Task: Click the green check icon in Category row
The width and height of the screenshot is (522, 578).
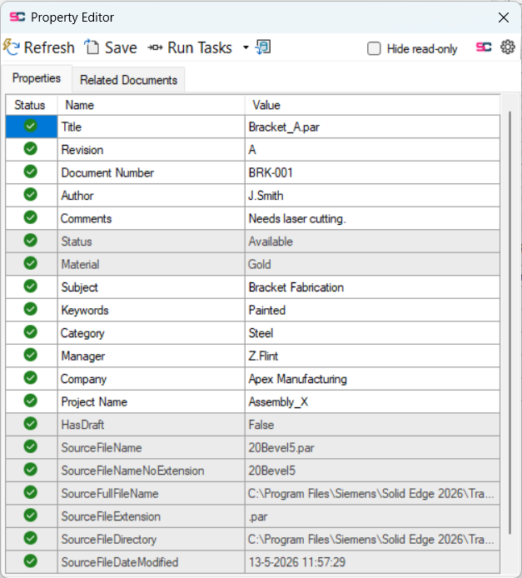Action: click(31, 331)
